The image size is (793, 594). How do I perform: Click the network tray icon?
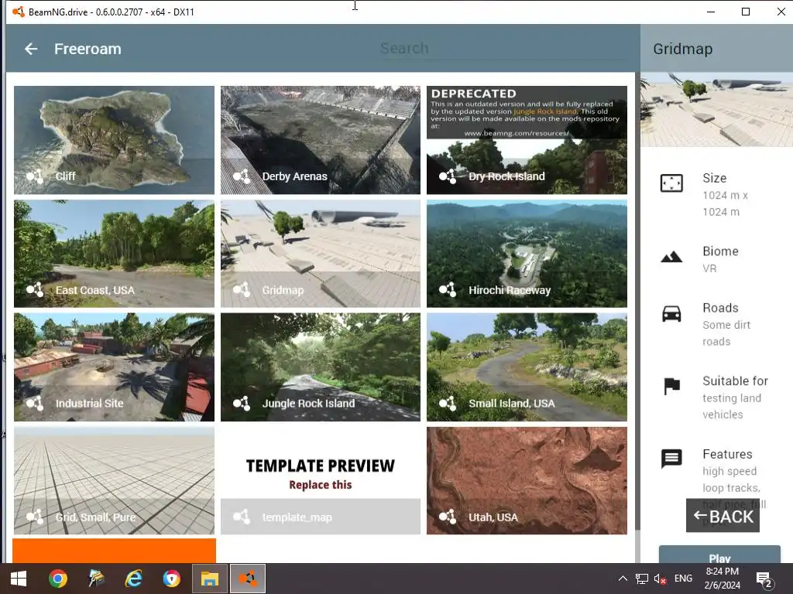(x=642, y=579)
